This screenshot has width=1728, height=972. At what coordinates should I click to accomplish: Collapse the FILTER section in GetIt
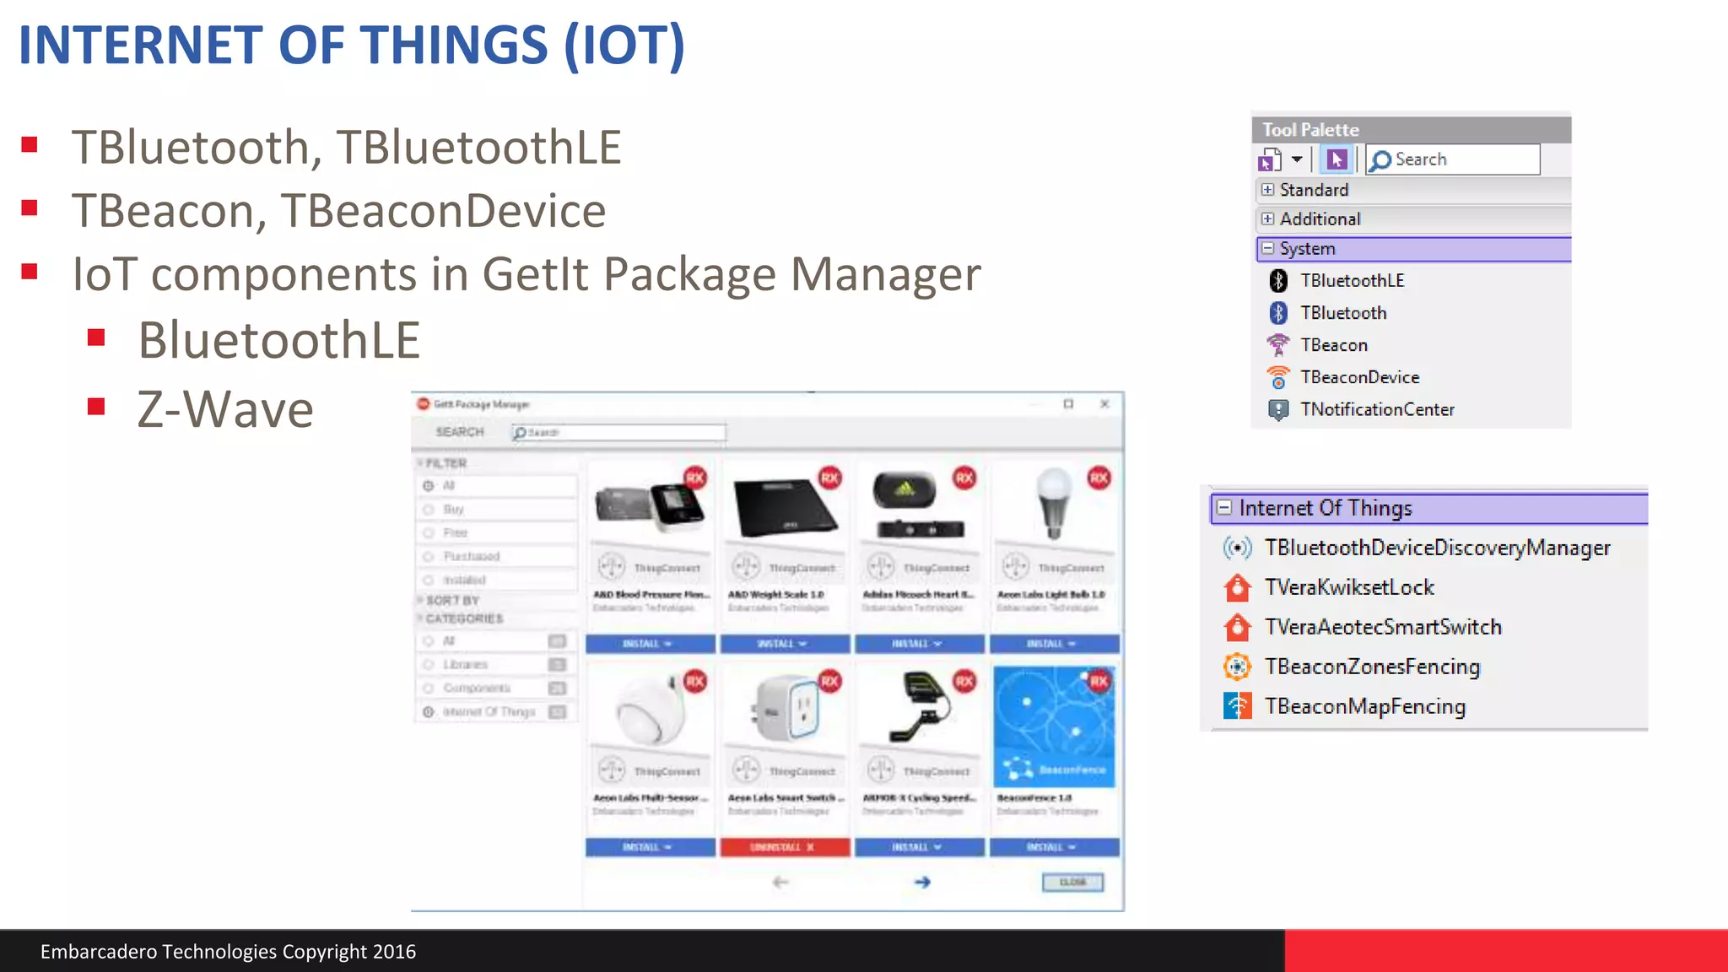click(419, 463)
